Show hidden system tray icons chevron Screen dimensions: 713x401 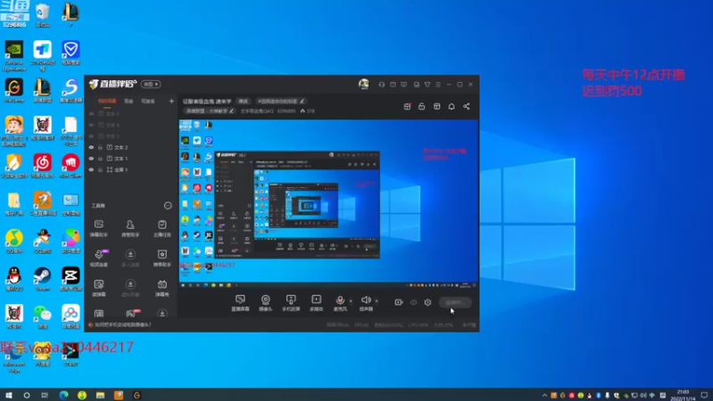click(x=545, y=396)
